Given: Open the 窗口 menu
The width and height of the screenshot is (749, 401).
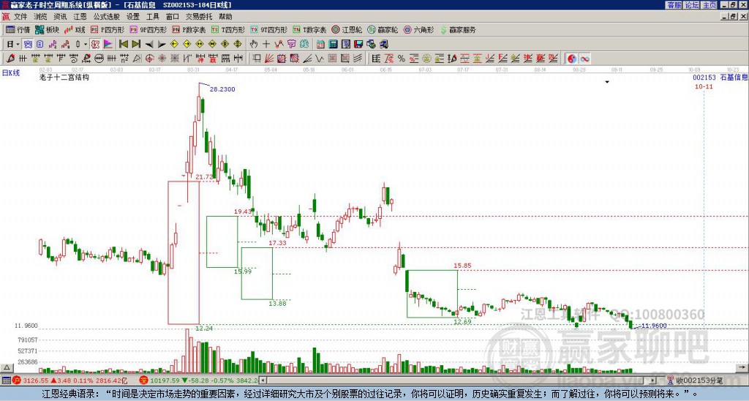Looking at the screenshot, I should (173, 17).
